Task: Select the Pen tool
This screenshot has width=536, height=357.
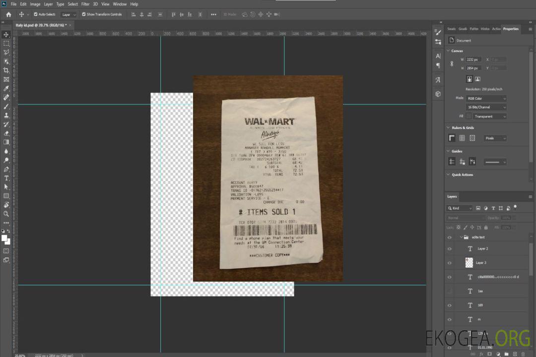Action: tap(6, 169)
